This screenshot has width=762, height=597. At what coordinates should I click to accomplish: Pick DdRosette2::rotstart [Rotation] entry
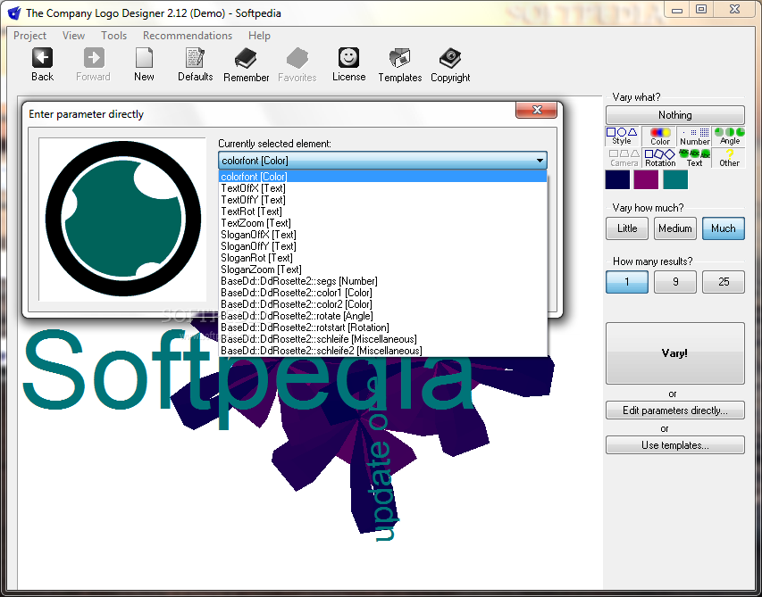point(383,328)
